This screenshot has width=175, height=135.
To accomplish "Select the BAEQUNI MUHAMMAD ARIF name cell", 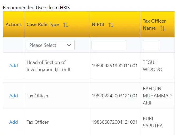I will [157, 96].
